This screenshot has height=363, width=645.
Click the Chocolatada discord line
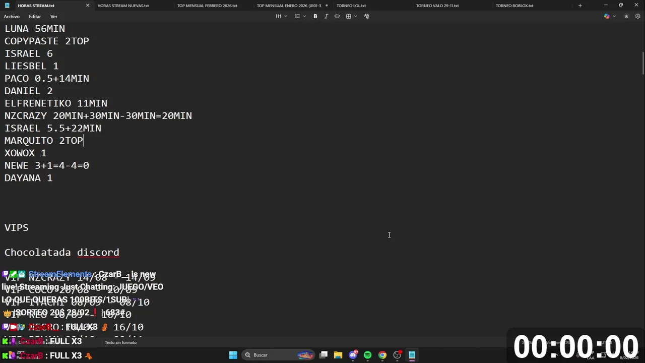62,252
